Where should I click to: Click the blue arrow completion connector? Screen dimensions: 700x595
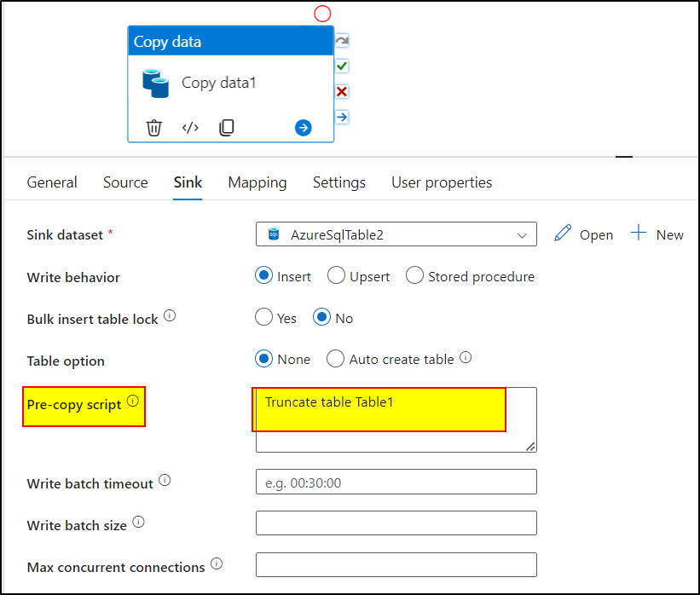[x=342, y=117]
